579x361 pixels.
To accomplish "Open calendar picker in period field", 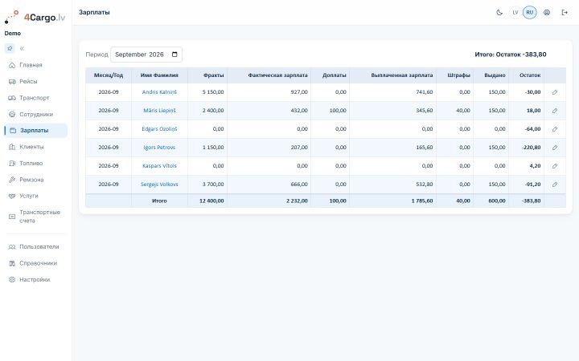I will 175,55.
